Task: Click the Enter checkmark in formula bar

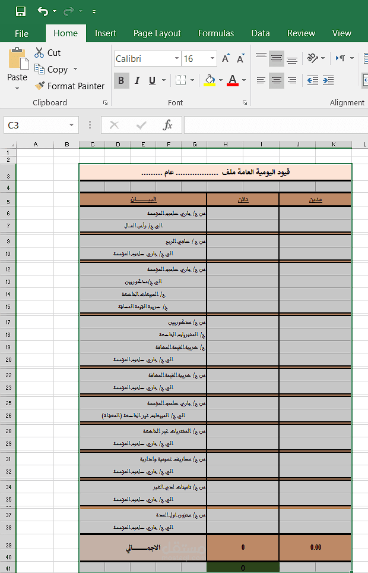Action: (x=141, y=126)
